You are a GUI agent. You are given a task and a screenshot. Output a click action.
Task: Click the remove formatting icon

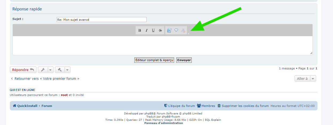[x=183, y=30]
